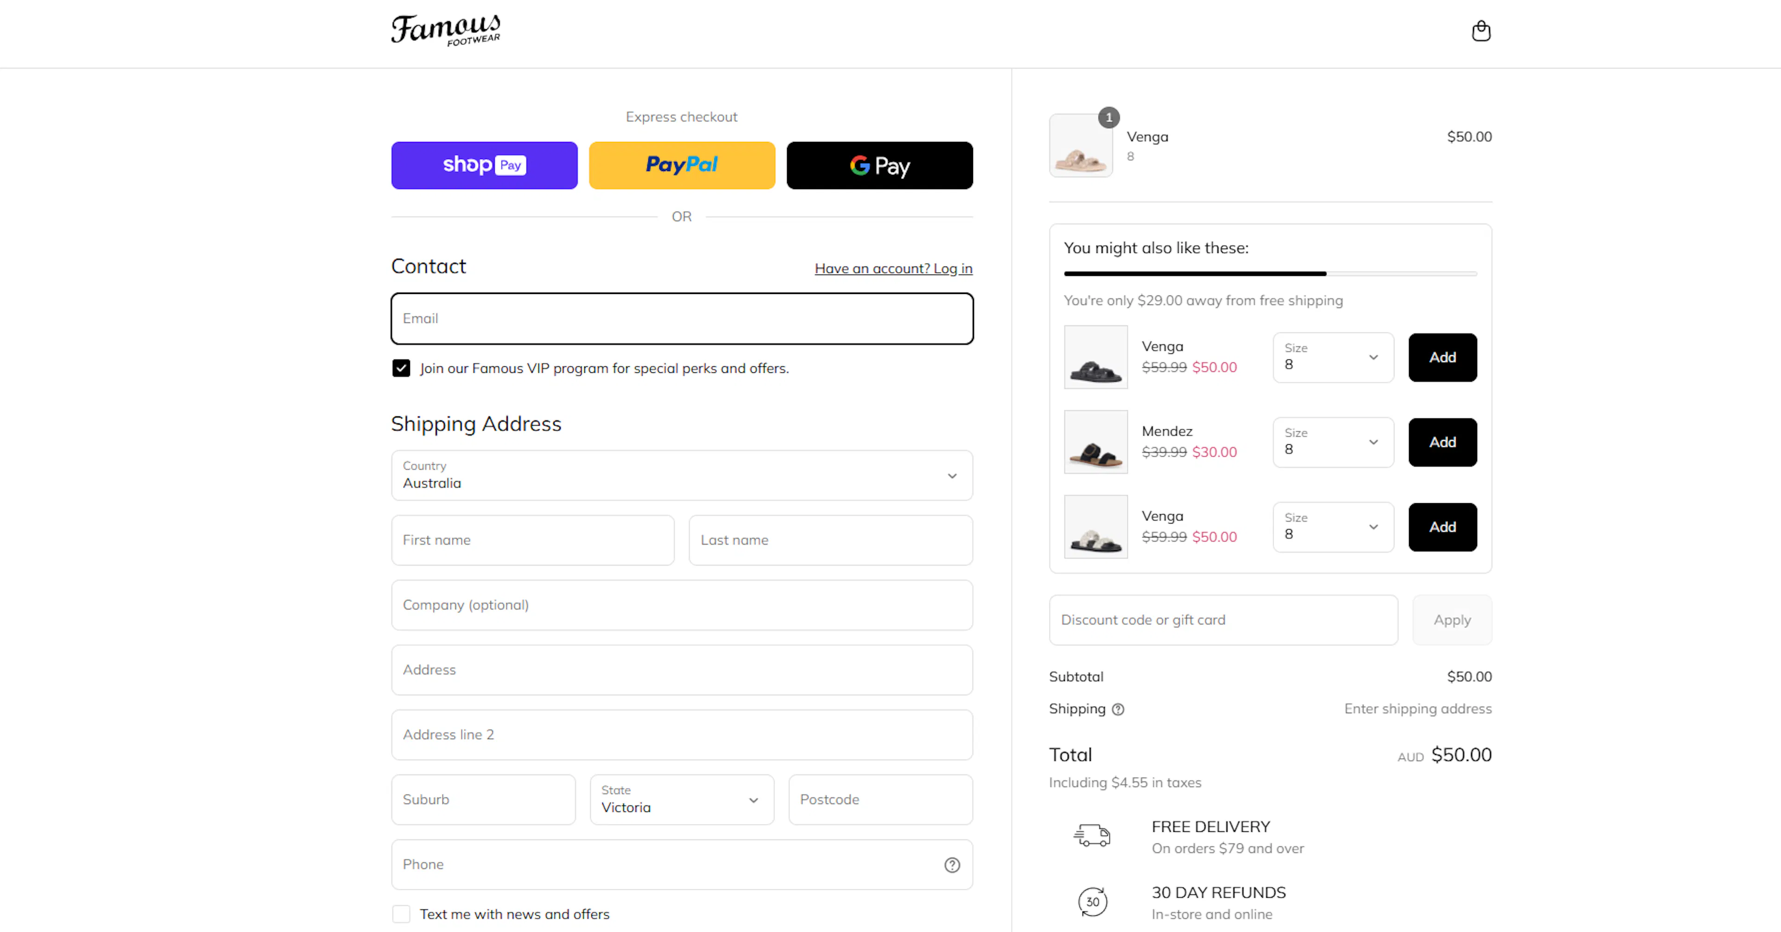This screenshot has width=1781, height=932.
Task: Click the free shipping progress bar
Action: [x=1270, y=274]
